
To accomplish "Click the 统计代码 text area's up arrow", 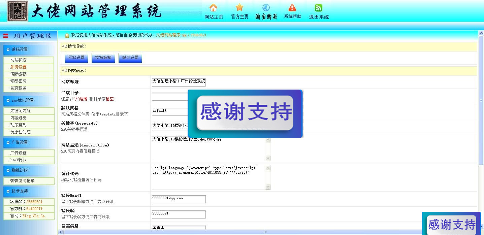I will 268,168.
